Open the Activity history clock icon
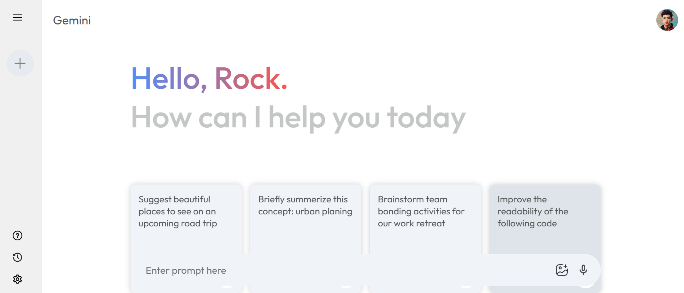 pyautogui.click(x=18, y=257)
